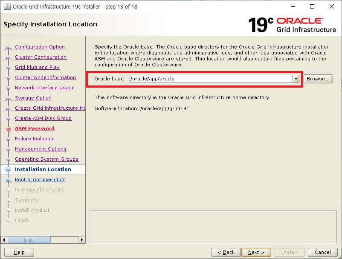Select the Installation Location step
This screenshot has height=259, width=342.
[43, 169]
